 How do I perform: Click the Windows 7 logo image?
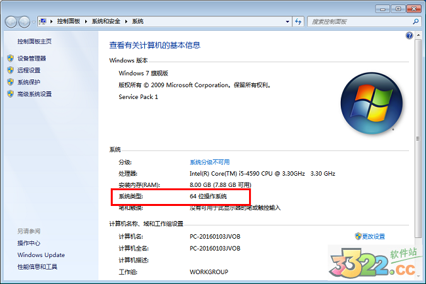(372, 103)
